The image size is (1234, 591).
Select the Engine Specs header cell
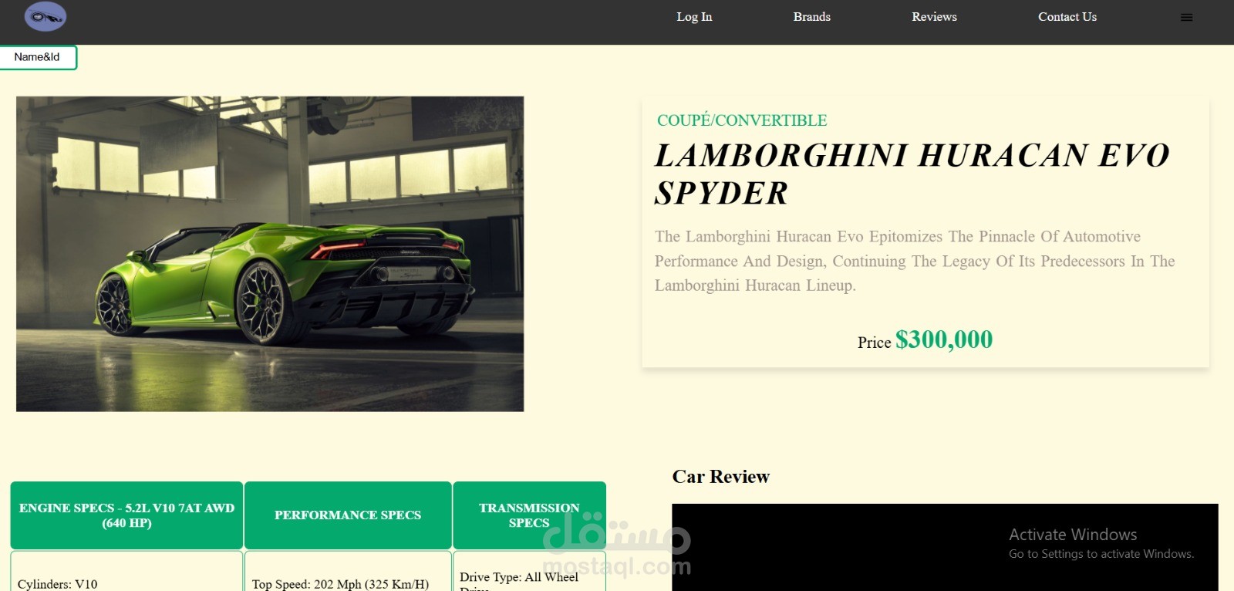tap(126, 515)
